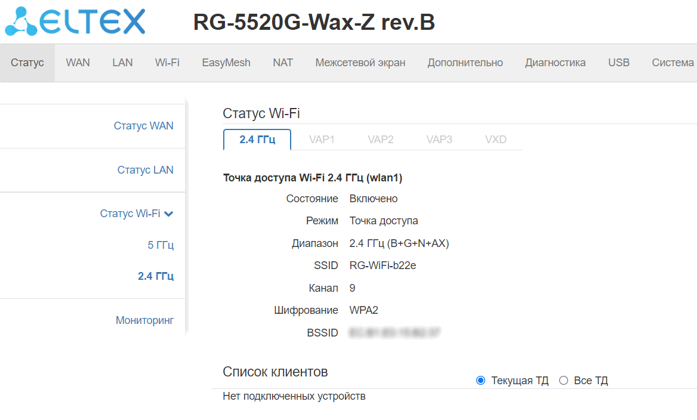Open the Дополнительно tab
Viewport: 697px width, 420px height.
465,63
